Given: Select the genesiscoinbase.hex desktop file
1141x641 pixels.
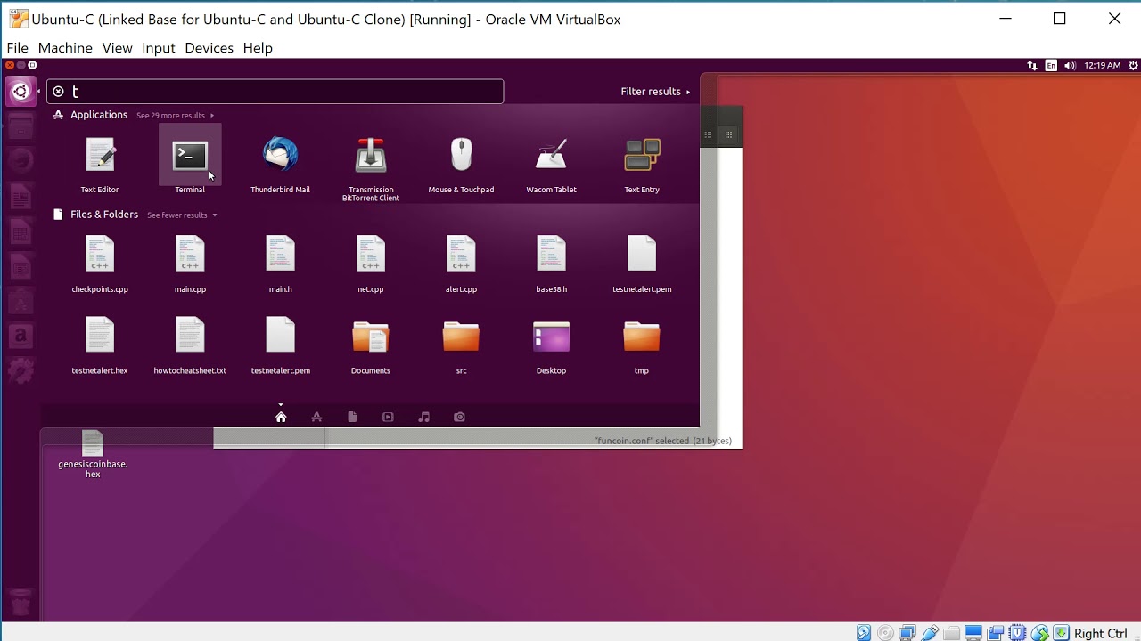Looking at the screenshot, I should (93, 454).
